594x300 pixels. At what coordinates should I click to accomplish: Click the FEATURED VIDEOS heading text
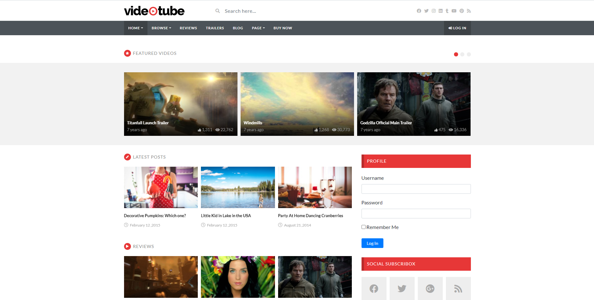coord(155,53)
